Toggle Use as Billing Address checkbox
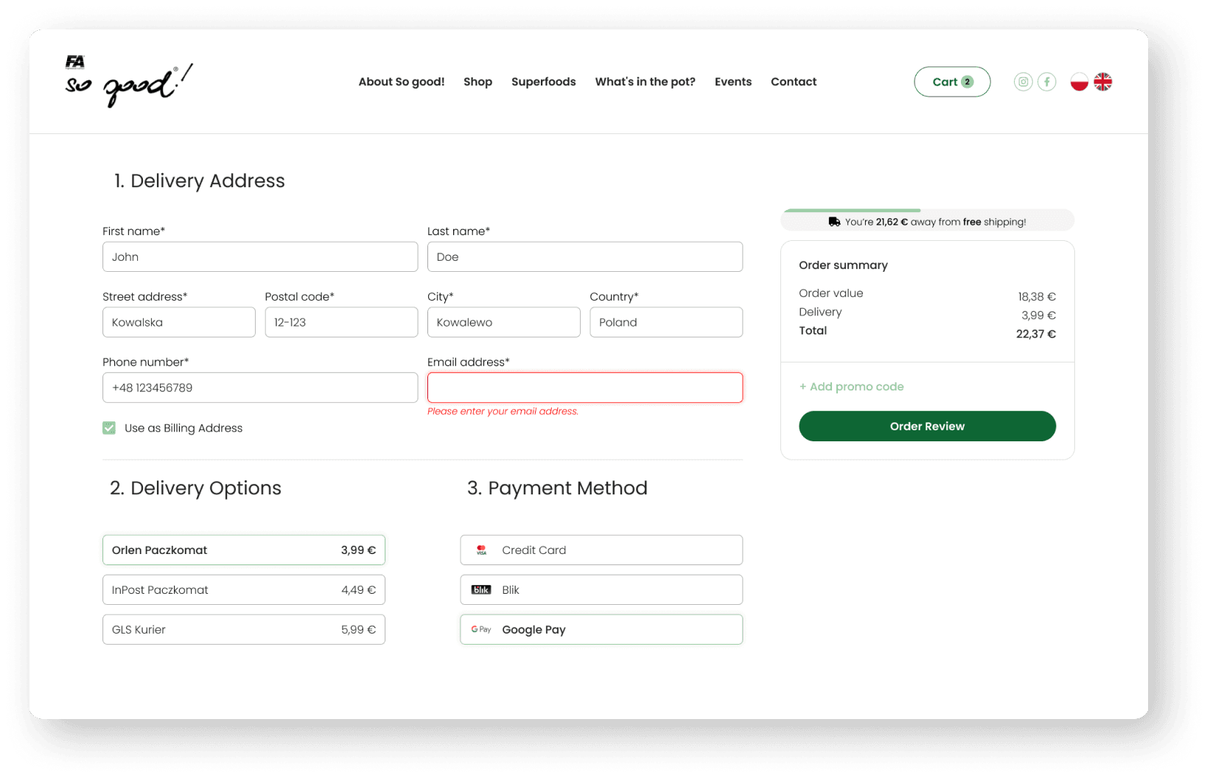Image resolution: width=1207 pixels, height=778 pixels. click(109, 428)
